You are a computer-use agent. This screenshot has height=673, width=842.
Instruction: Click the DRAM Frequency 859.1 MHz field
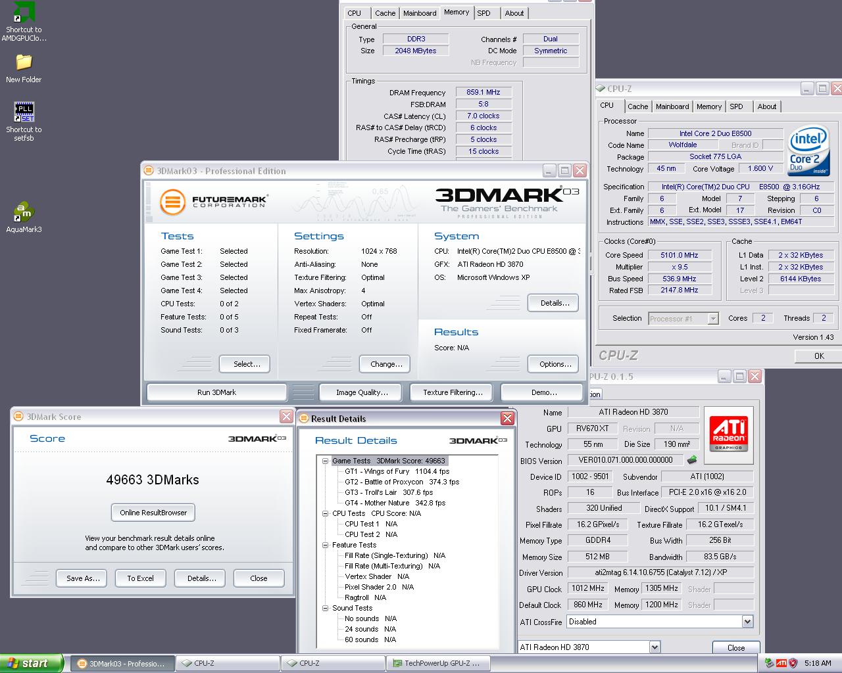tap(483, 93)
